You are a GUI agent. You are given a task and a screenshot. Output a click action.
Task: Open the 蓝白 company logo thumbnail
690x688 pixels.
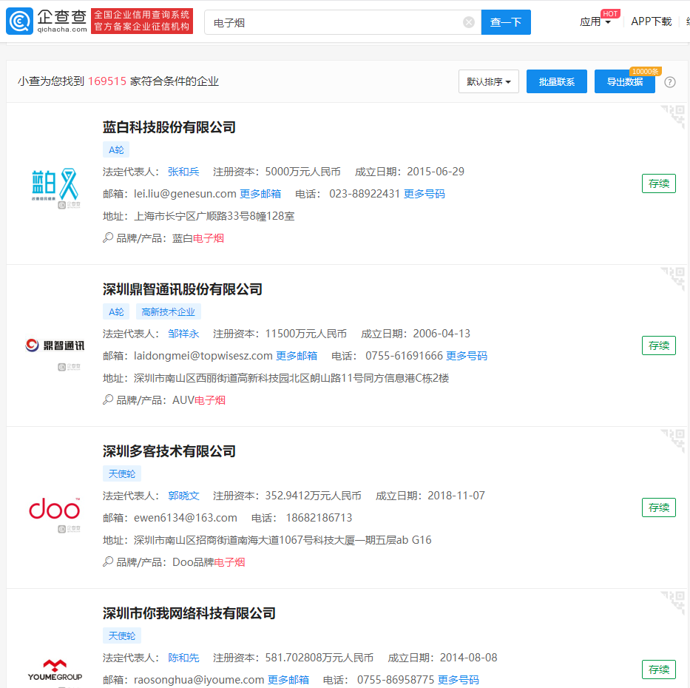(55, 185)
